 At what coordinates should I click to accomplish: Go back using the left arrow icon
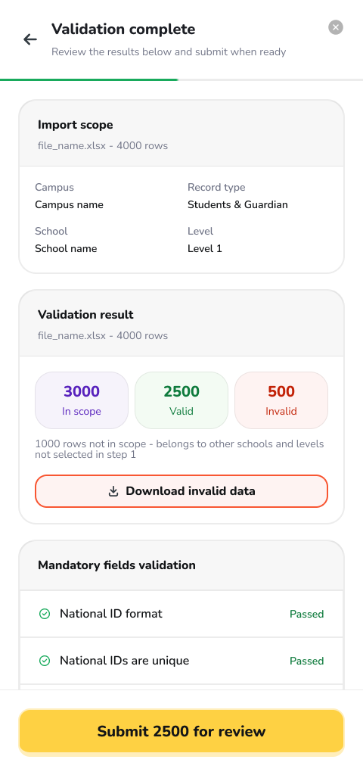(x=30, y=39)
